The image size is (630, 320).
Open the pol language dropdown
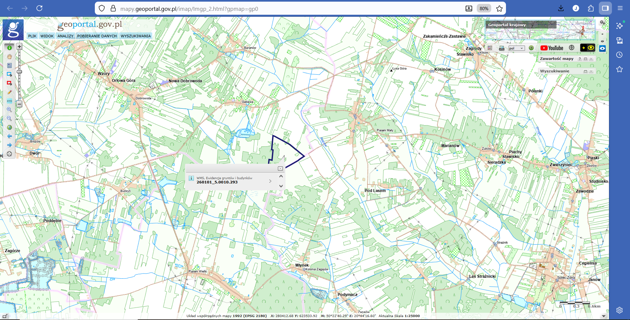pos(516,48)
